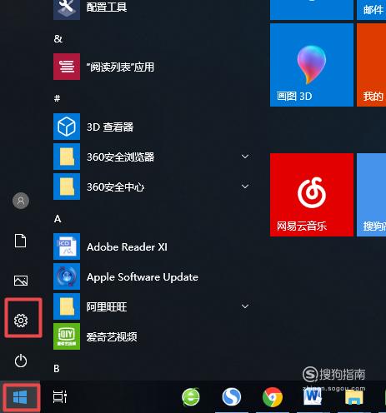386x413 pixels.
Task: Open Microsoft Word on the taskbar
Action: pyautogui.click(x=313, y=397)
